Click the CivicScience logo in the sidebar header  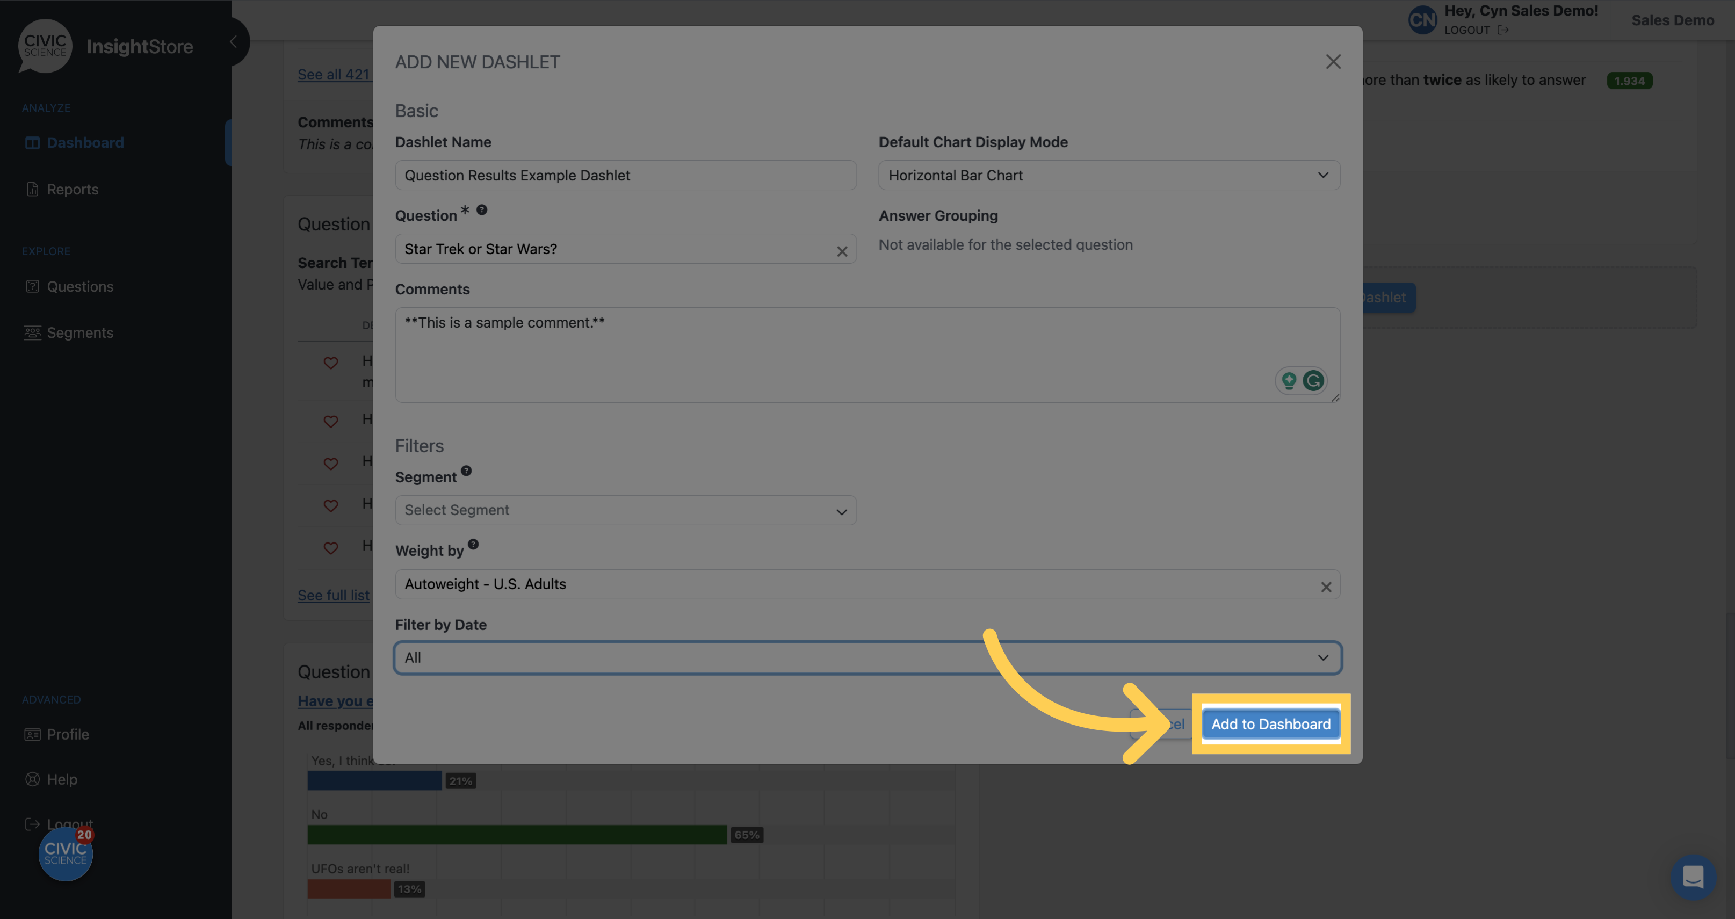pyautogui.click(x=45, y=46)
